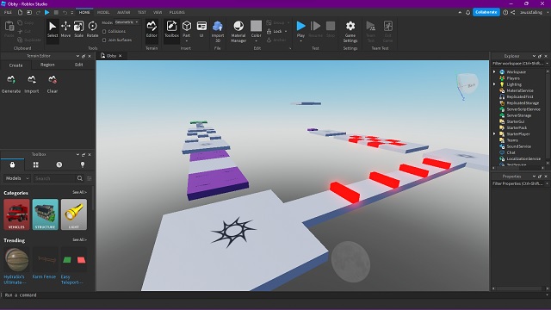Click the Toolbox search field
551x310 pixels.
coord(55,178)
